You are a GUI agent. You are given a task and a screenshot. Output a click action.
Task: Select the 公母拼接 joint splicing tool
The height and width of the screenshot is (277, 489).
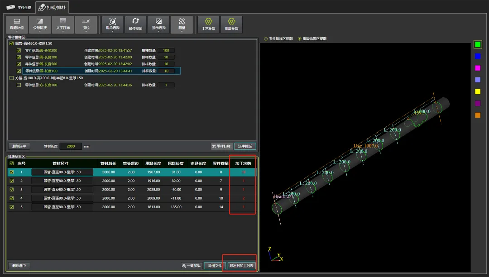coord(40,24)
